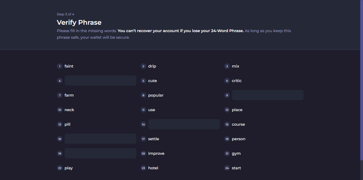Click the number 8 badge next to popular
The width and height of the screenshot is (363, 180).
[x=143, y=95]
